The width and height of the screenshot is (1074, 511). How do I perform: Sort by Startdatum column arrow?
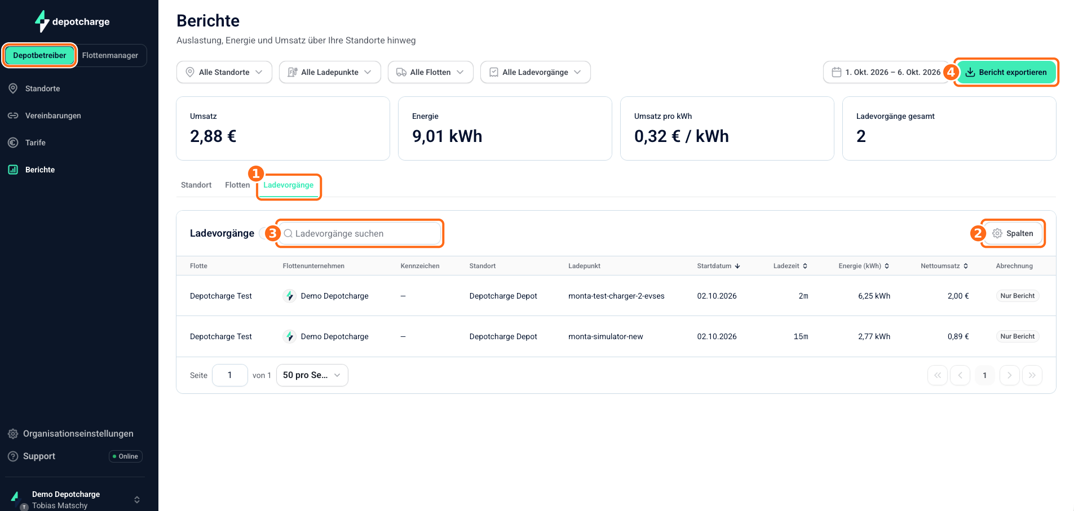[737, 266]
